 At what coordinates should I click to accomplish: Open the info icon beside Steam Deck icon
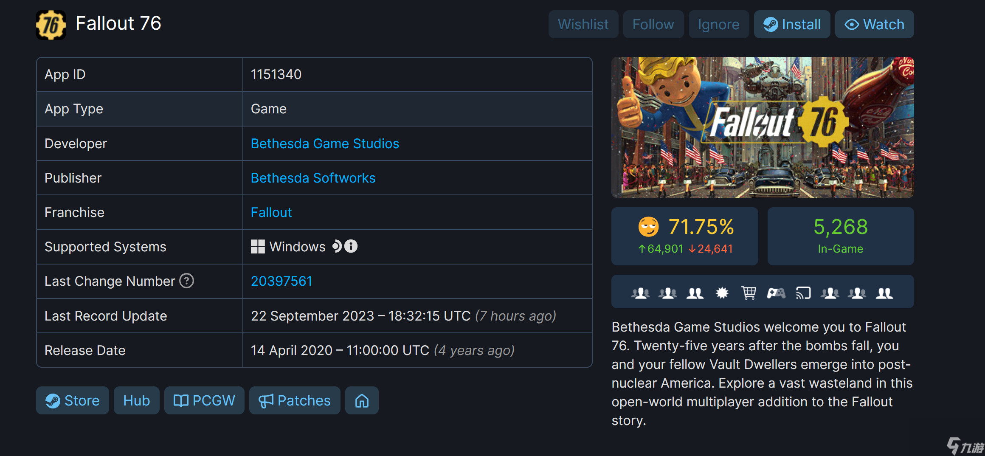click(351, 246)
